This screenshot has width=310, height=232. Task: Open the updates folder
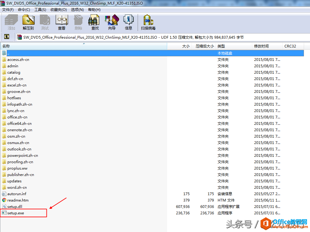[x=16, y=181]
